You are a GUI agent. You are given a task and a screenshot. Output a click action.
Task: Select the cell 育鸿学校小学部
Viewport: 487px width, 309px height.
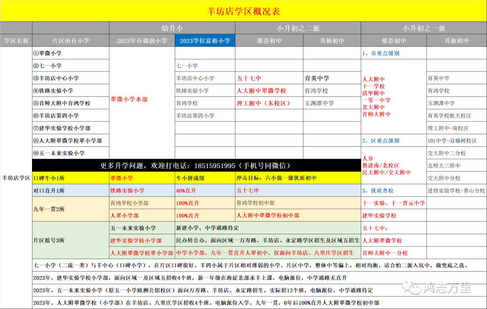coord(142,203)
